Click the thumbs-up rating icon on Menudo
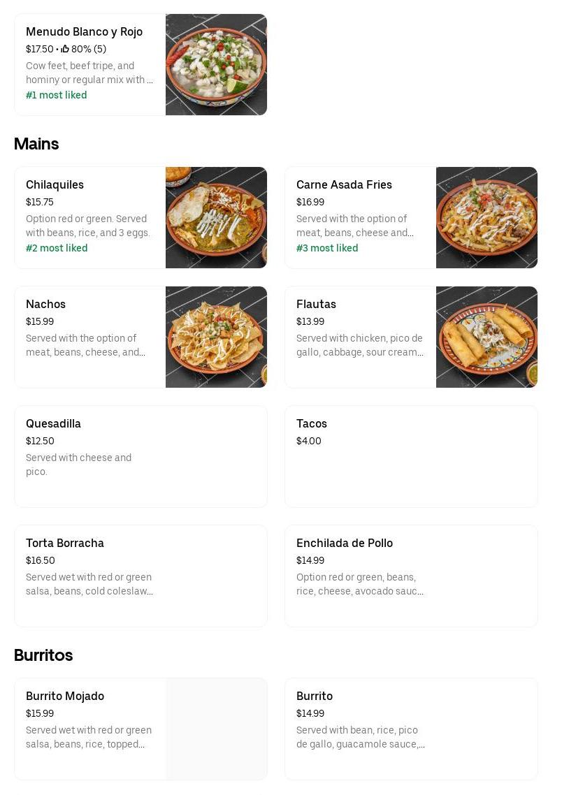The height and width of the screenshot is (795, 562). pos(65,49)
